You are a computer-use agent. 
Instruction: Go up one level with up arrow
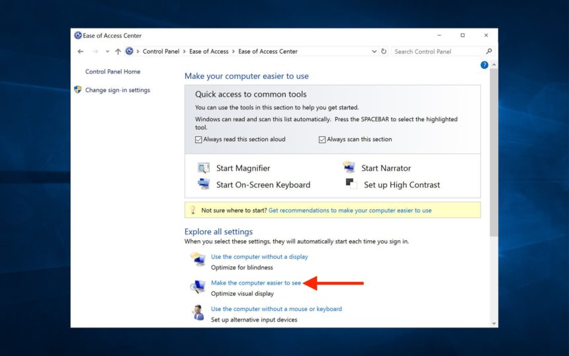point(118,52)
